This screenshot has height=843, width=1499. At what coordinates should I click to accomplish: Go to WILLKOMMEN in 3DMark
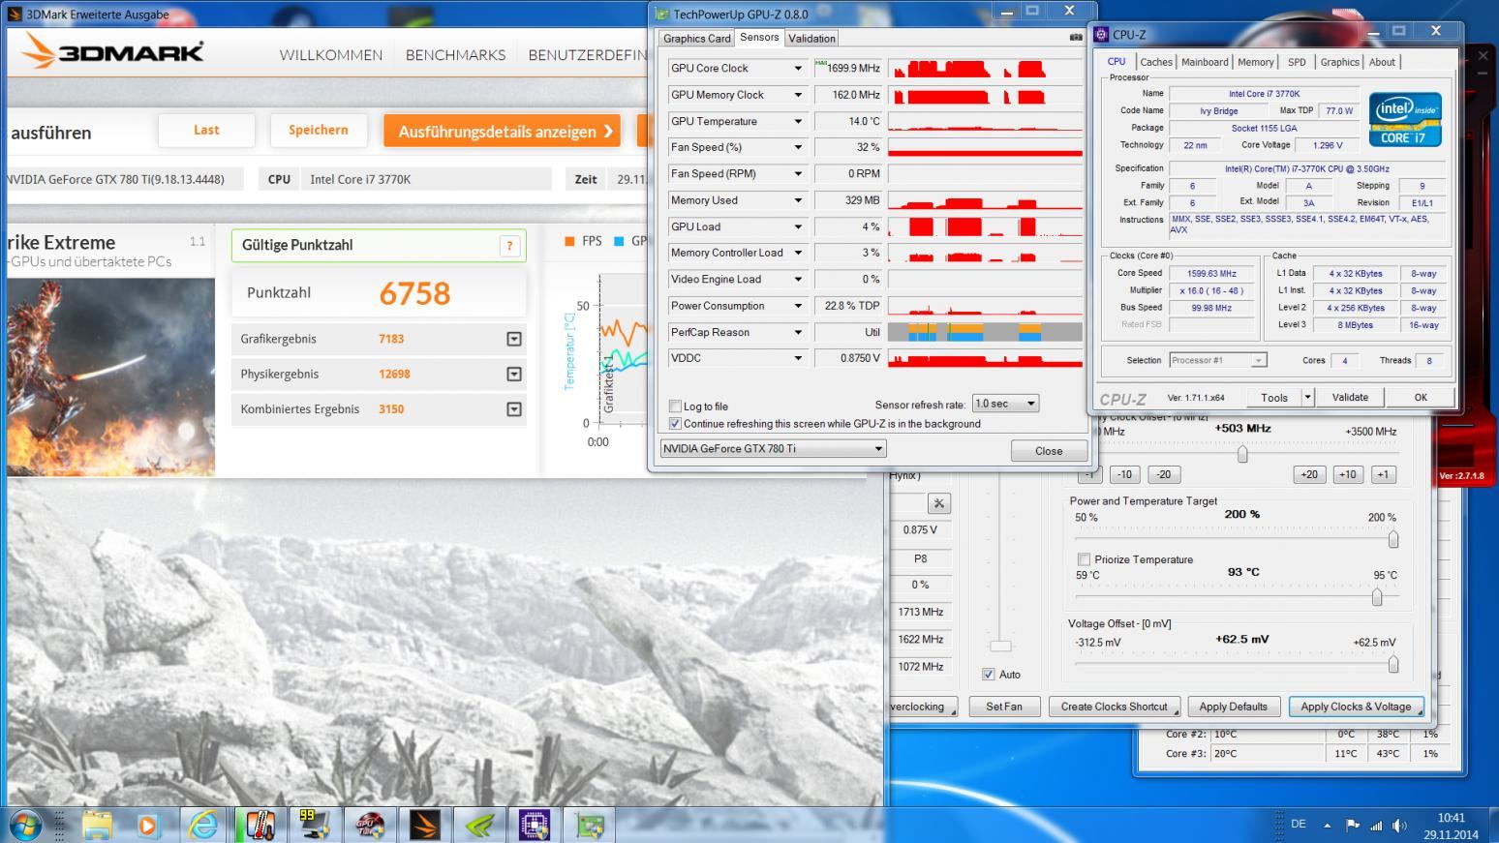(x=331, y=55)
